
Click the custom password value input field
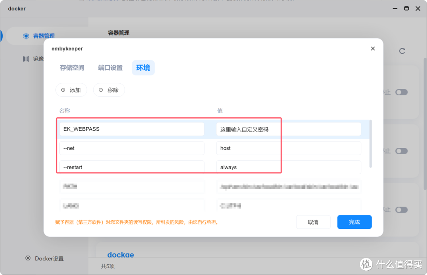click(289, 129)
